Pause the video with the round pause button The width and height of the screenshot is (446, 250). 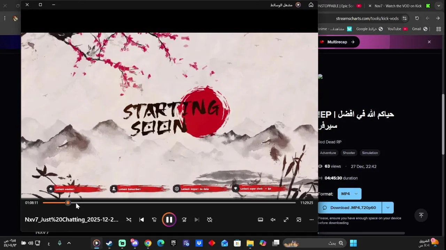[169, 220]
